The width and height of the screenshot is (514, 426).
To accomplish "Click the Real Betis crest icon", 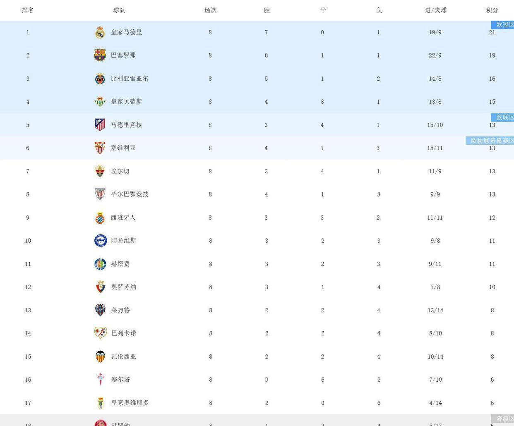I will coord(100,102).
